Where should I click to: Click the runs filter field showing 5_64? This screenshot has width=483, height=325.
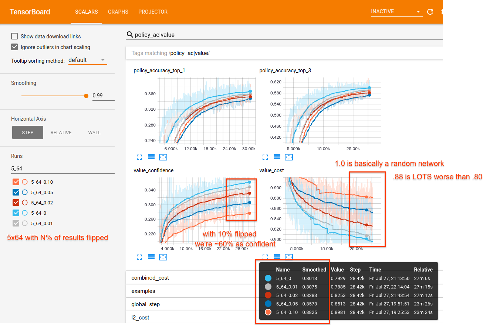pos(63,168)
